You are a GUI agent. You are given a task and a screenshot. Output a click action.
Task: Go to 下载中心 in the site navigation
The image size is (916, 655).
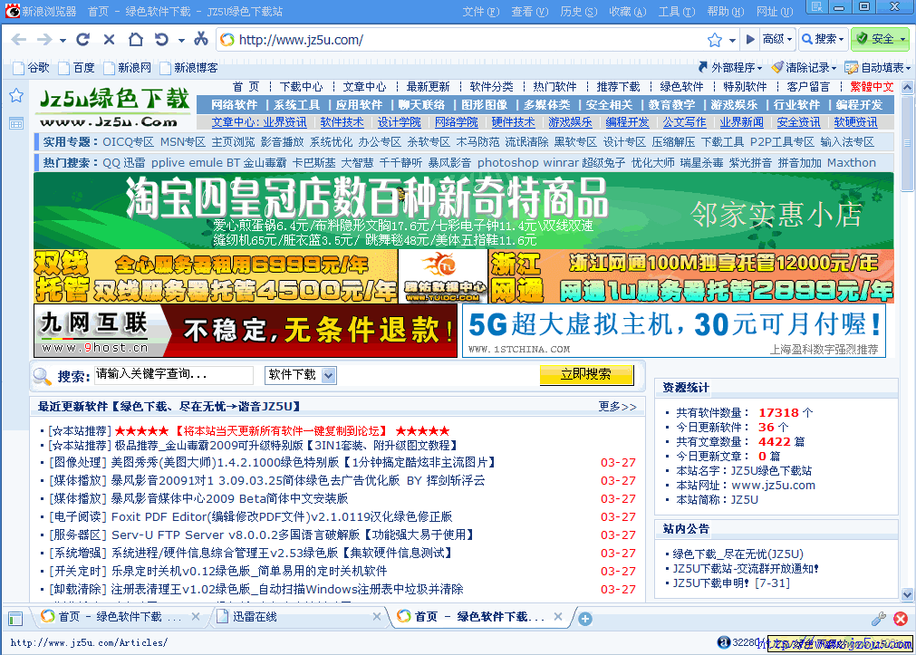click(301, 86)
